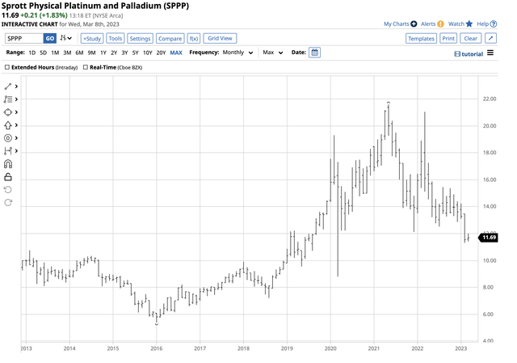The width and height of the screenshot is (517, 363).
Task: Select the 6M range
Action: pos(79,53)
